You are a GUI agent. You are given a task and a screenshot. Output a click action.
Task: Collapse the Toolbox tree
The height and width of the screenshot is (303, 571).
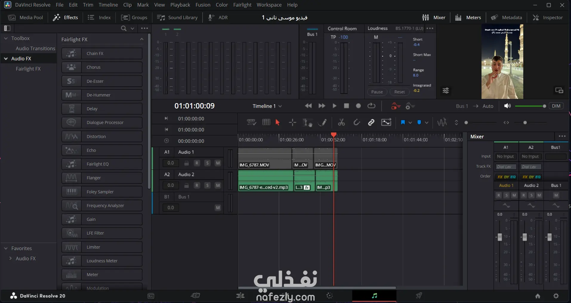[x=6, y=38]
